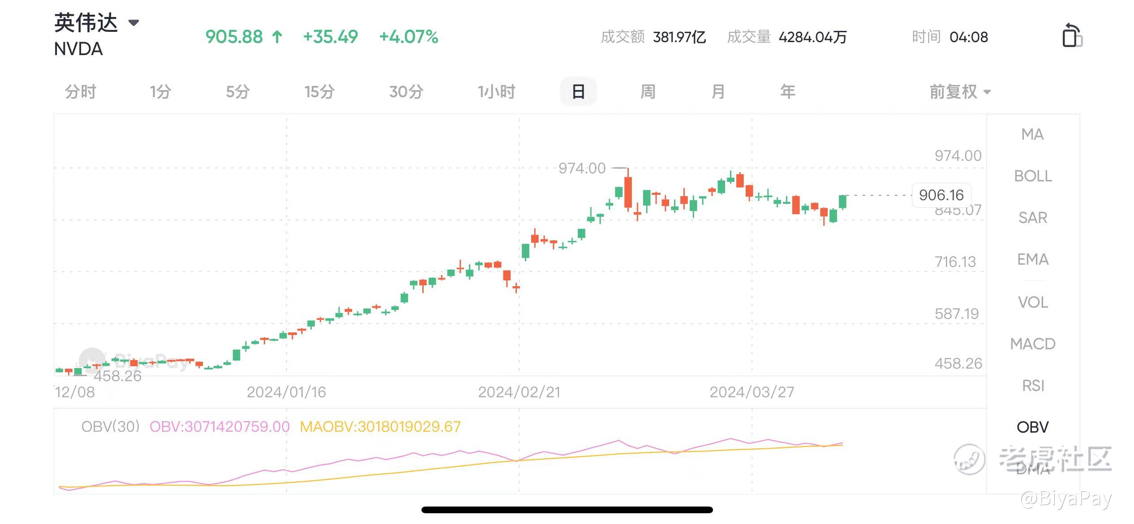Expand the 英伟达 stock selector arrow

click(133, 22)
